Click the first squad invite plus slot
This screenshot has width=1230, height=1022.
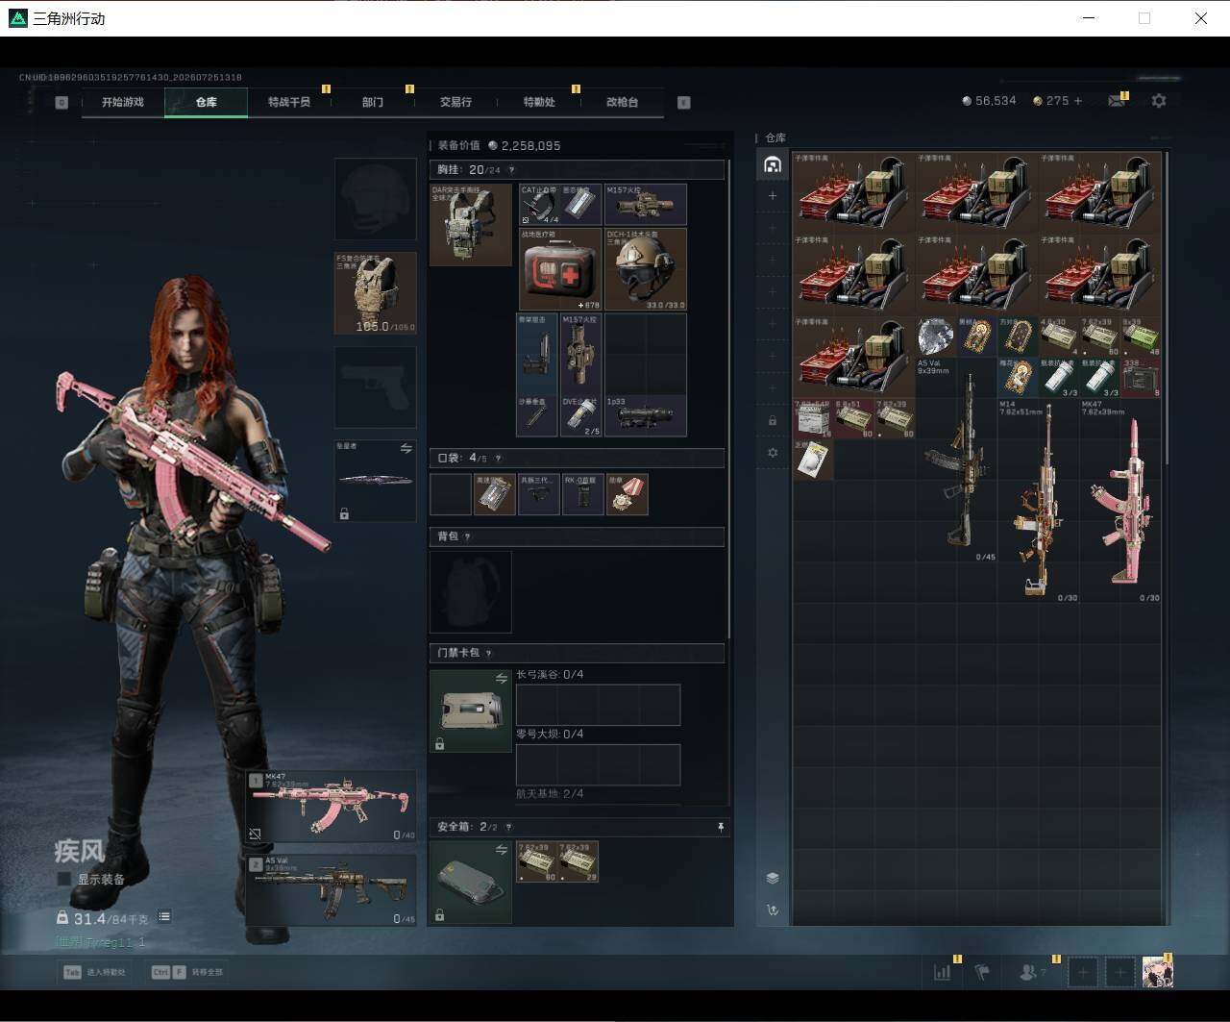click(1083, 972)
